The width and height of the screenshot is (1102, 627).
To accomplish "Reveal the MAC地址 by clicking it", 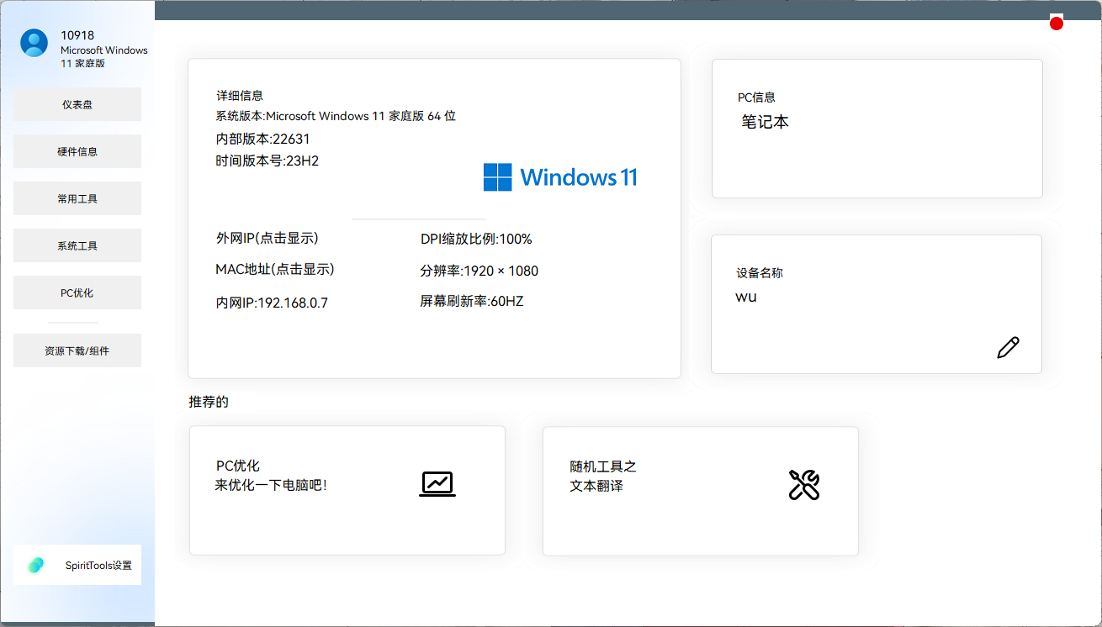I will click(x=275, y=270).
